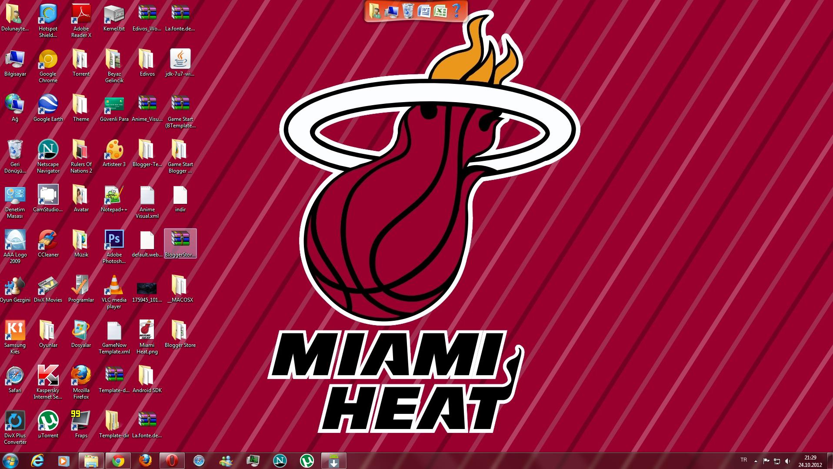Open the computer icon in the top dock
The height and width of the screenshot is (469, 833).
click(x=391, y=10)
